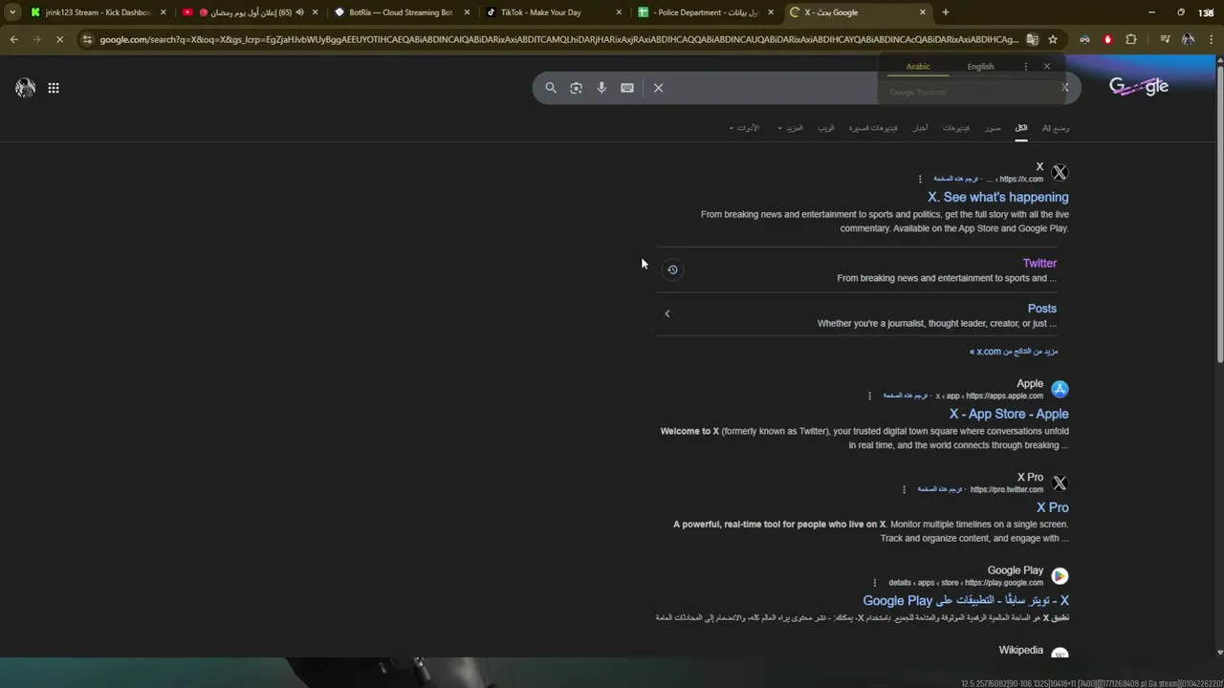Image resolution: width=1224 pixels, height=688 pixels.
Task: Click the Translate icon in address bar
Action: coord(1033,39)
